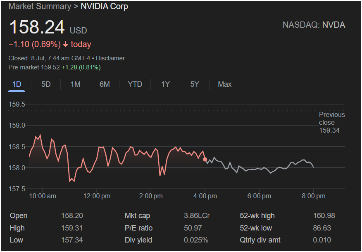Click the Open value 158.20

[x=72, y=216]
